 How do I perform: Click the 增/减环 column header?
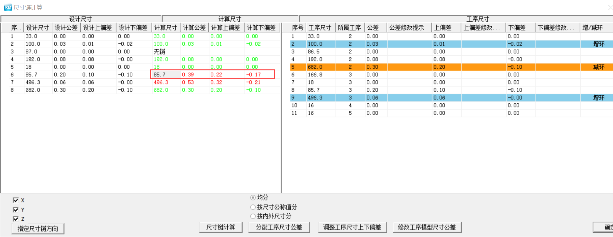pos(592,28)
